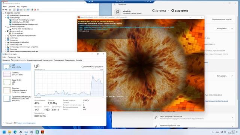Select Диск 0 (C:) in performance sidebar

coord(16,82)
